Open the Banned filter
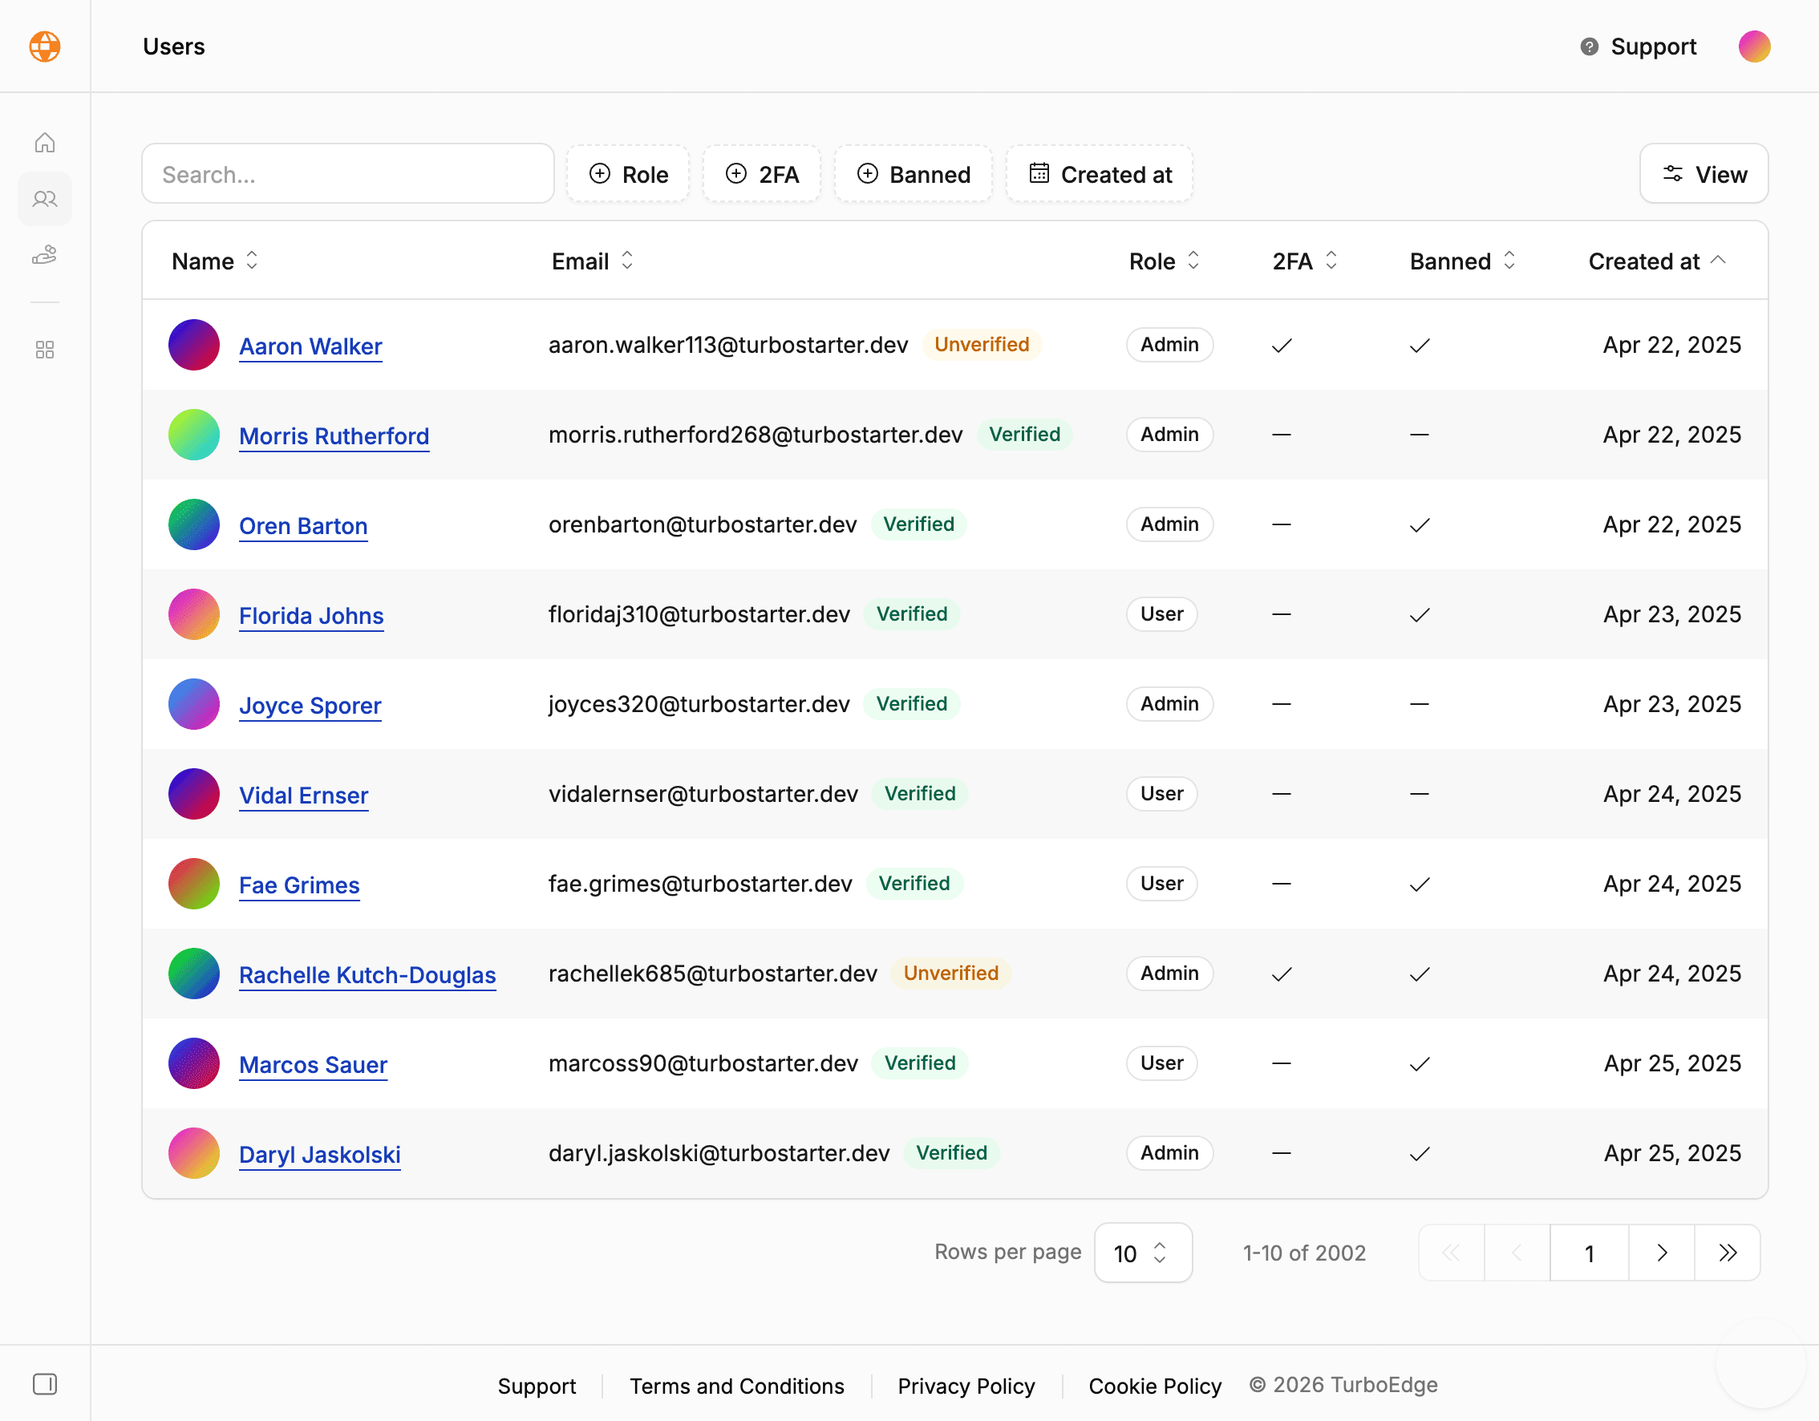 tap(913, 174)
